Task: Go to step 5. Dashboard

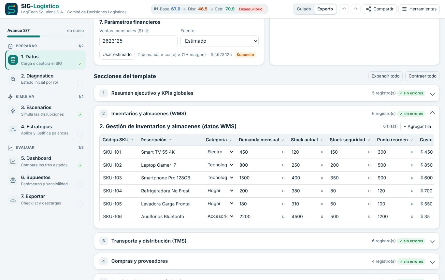Action: 46,161
